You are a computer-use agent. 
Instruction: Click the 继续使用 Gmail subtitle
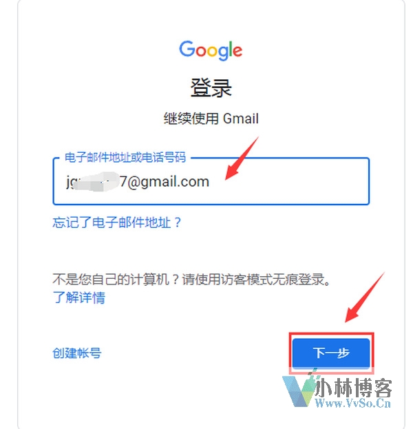pyautogui.click(x=211, y=118)
